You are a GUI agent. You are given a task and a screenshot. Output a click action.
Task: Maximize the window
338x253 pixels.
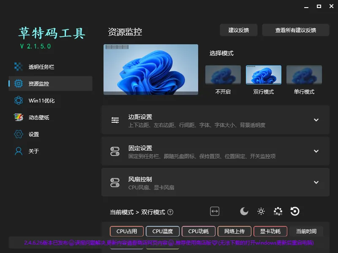(x=319, y=6)
